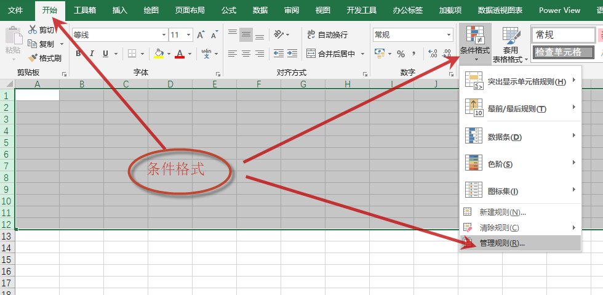The image size is (603, 295).
Task: Click Merge and Center (合并后居中)
Action: click(x=331, y=54)
